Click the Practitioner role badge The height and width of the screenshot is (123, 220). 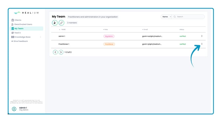tap(109, 44)
